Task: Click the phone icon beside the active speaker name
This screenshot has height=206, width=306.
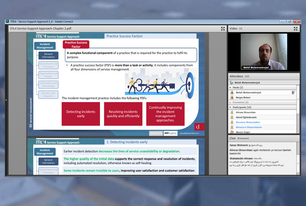Action: point(231,83)
